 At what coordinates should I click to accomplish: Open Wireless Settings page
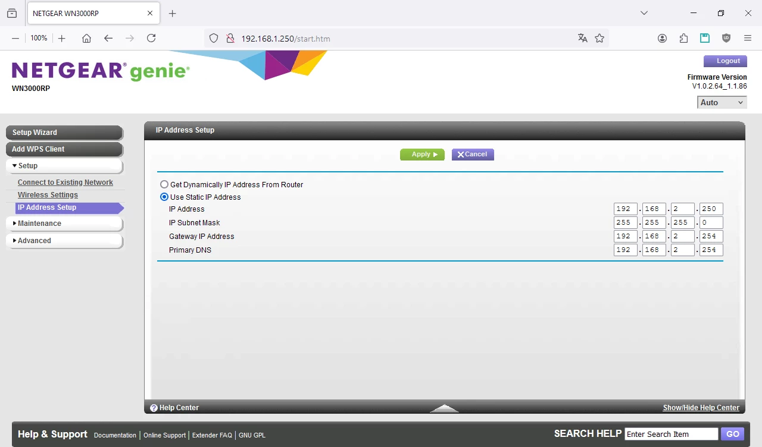pyautogui.click(x=48, y=195)
